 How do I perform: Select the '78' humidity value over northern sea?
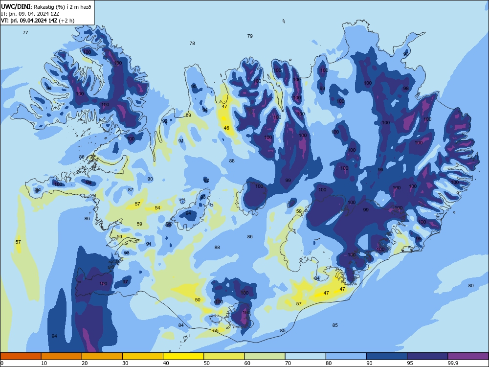[192, 44]
